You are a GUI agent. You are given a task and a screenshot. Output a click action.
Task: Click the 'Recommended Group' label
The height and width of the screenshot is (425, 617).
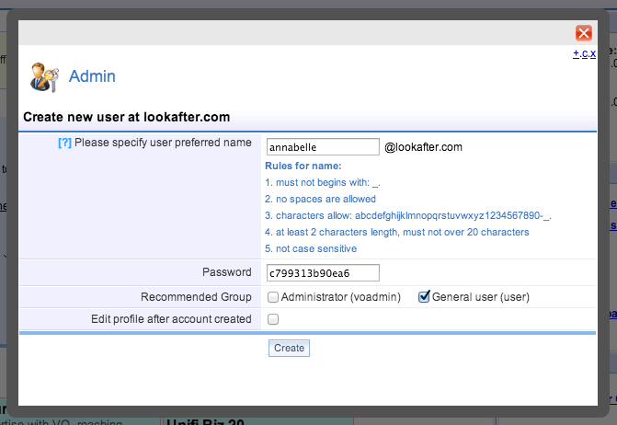coord(196,297)
